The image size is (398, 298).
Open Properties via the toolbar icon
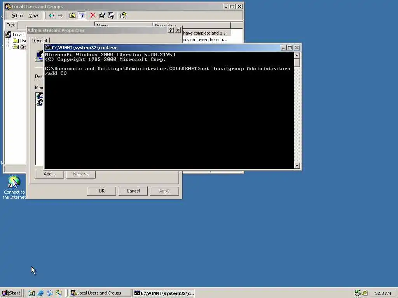102,16
